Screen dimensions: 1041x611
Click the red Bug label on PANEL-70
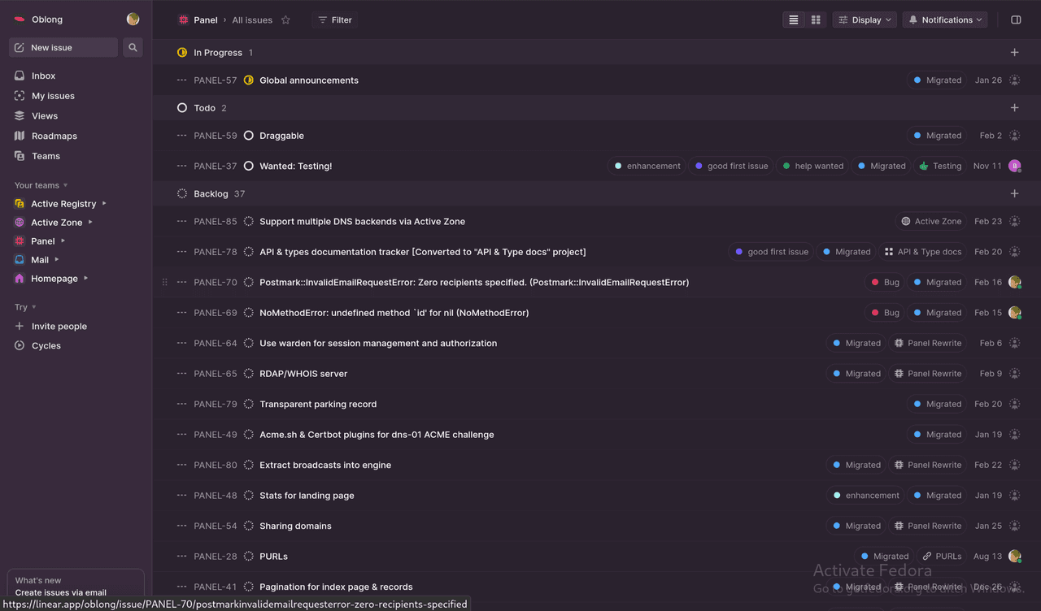885,283
